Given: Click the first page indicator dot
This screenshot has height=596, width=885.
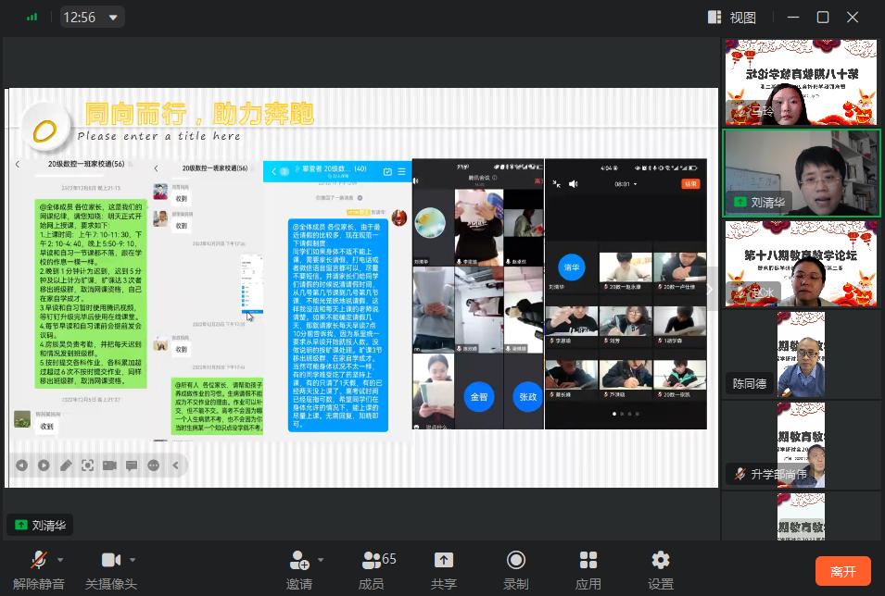Looking at the screenshot, I should click(614, 414).
